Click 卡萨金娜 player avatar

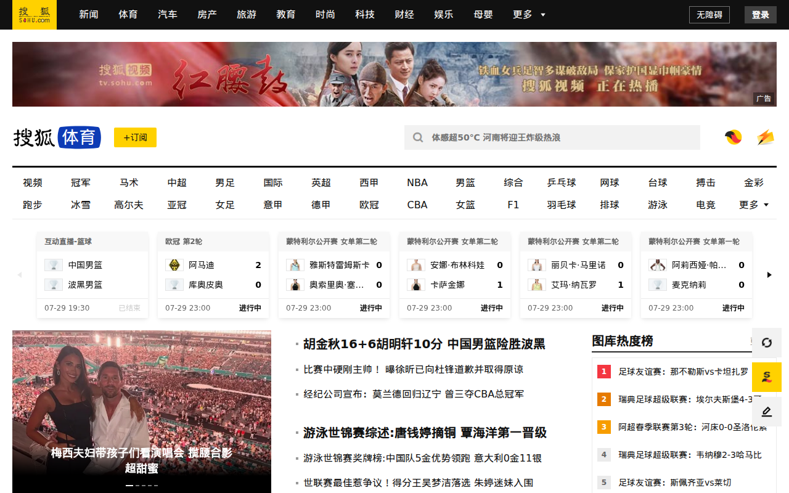point(416,285)
